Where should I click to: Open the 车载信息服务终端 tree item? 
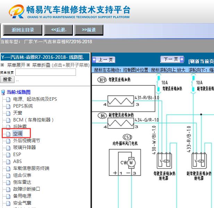coord(31,168)
